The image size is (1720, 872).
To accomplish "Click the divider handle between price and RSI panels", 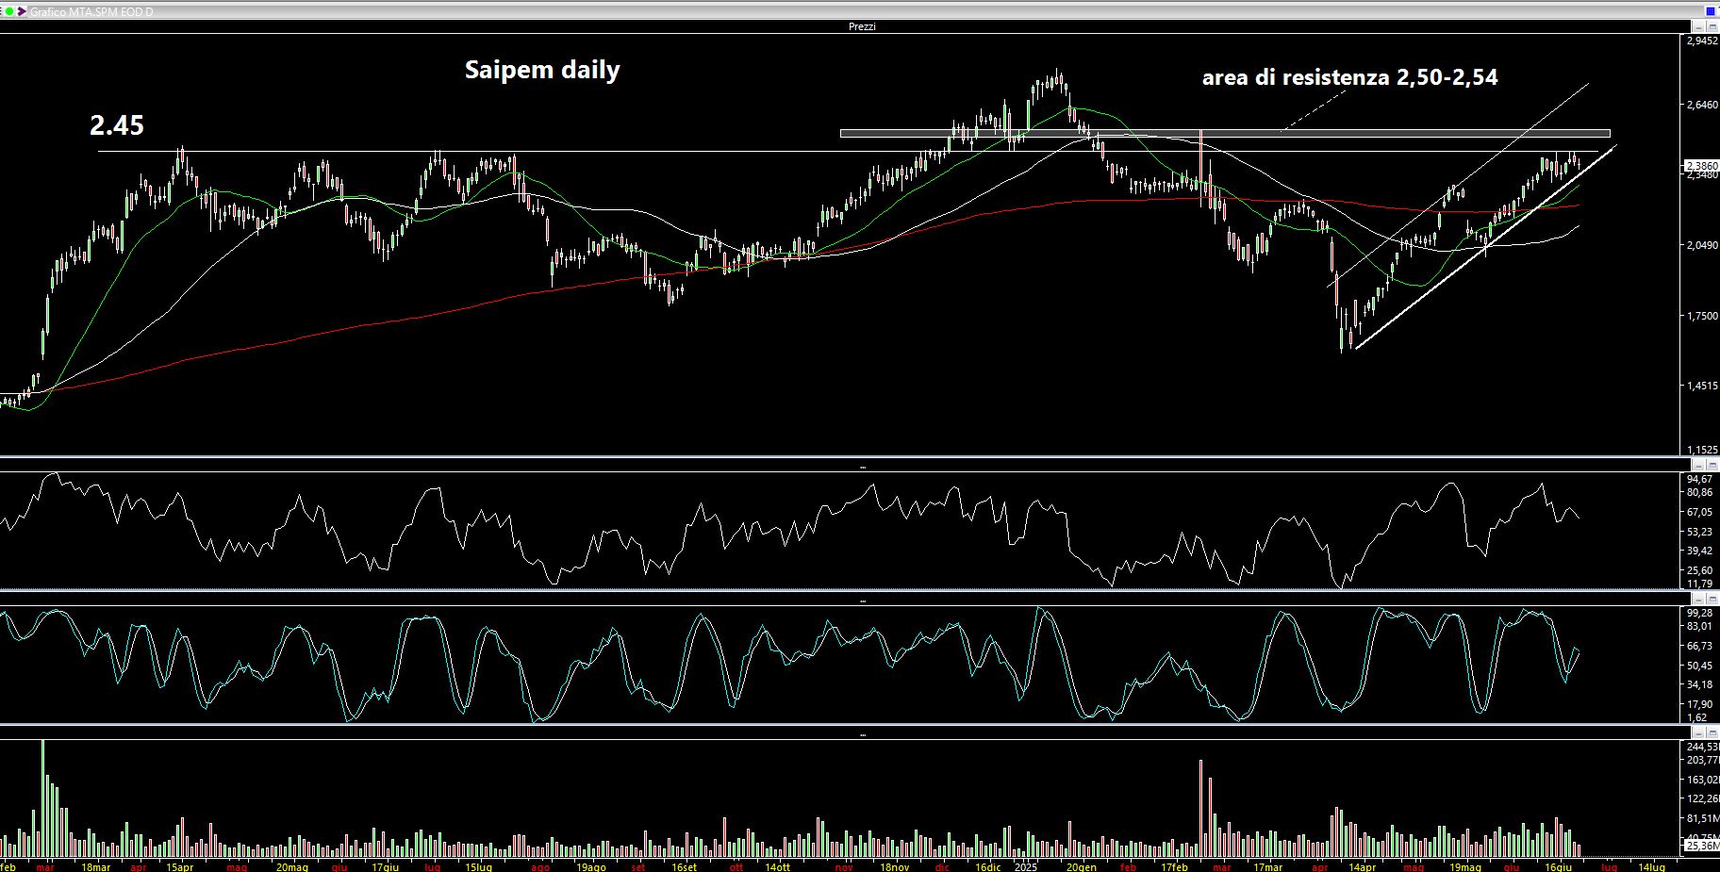I will pyautogui.click(x=862, y=468).
